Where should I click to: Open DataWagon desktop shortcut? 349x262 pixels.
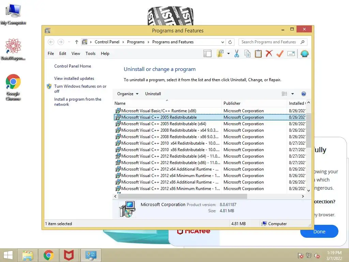pos(13,49)
